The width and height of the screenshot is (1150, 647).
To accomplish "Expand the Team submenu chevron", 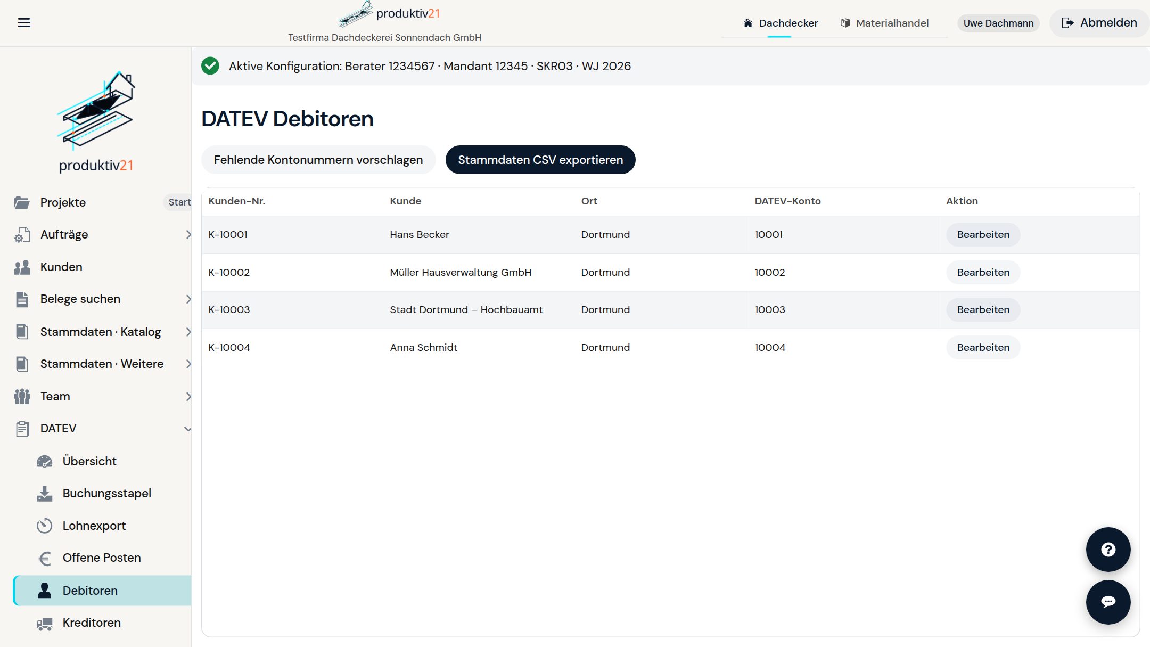I will pyautogui.click(x=188, y=396).
